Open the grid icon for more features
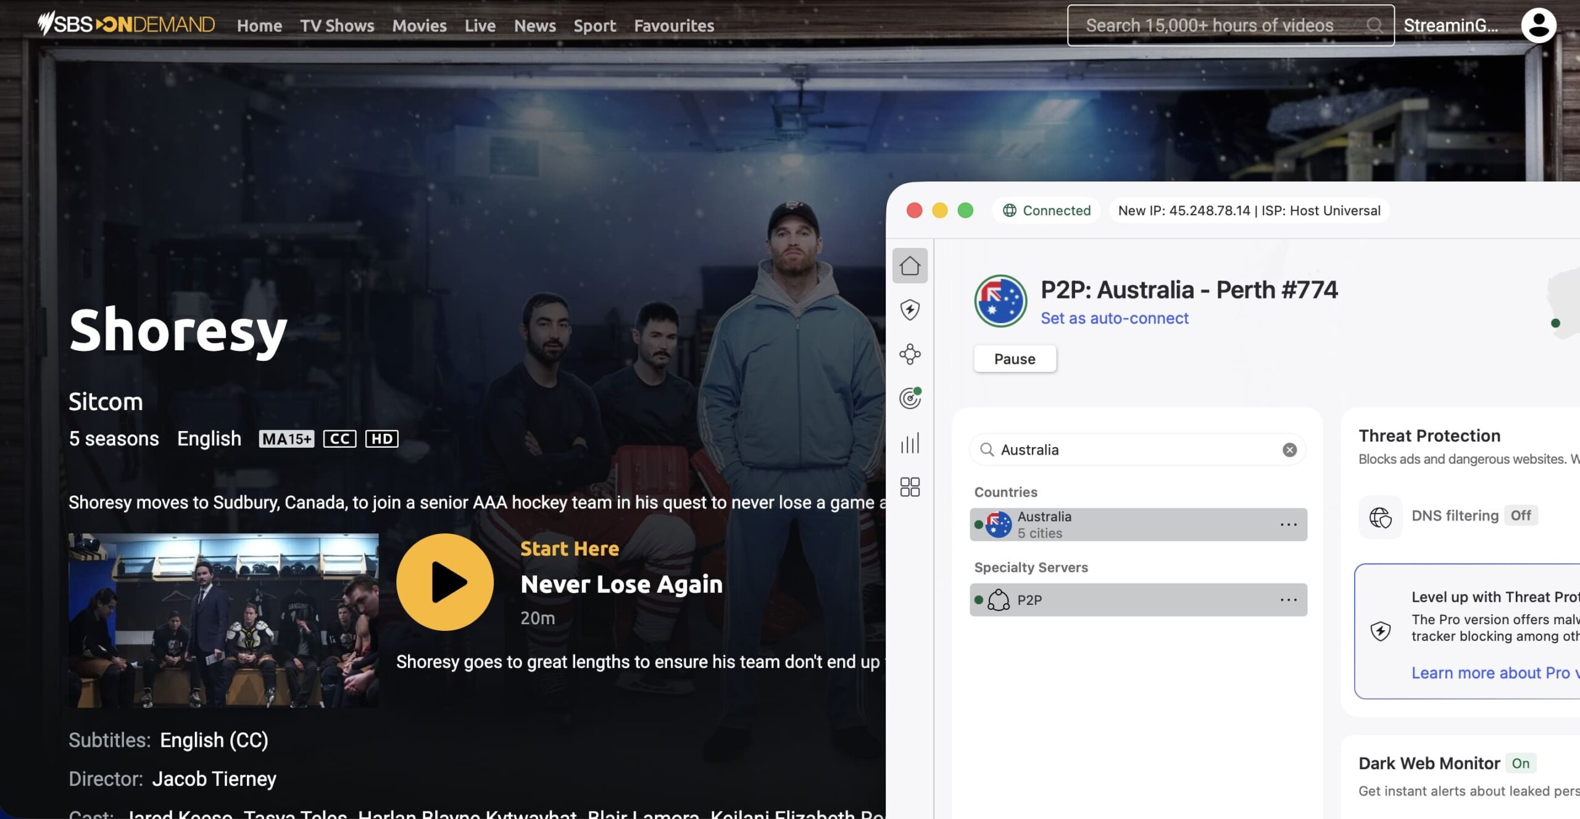Viewport: 1580px width, 819px height. pos(910,488)
